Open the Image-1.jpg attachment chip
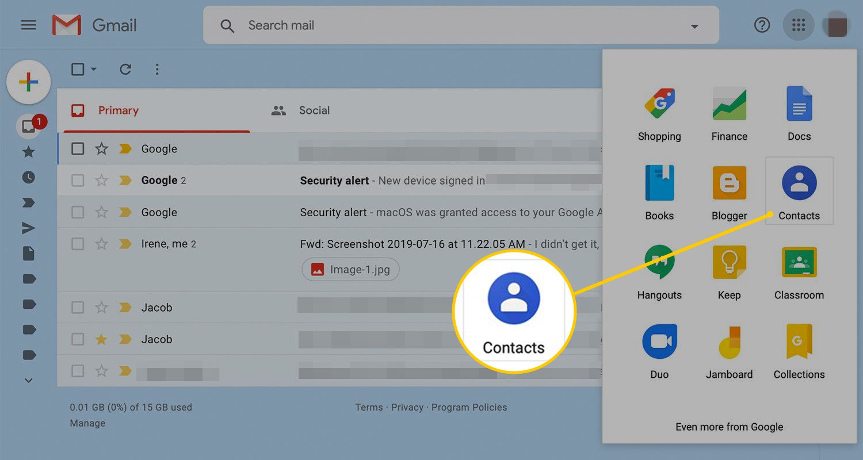Viewport: 863px width, 460px height. point(350,269)
